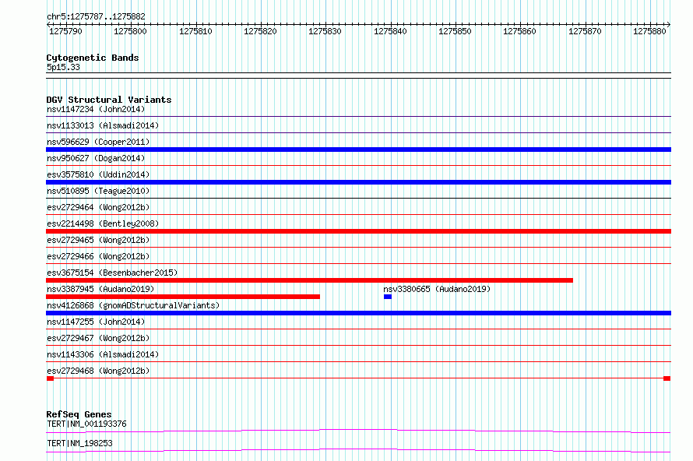The height and width of the screenshot is (461, 693).
Task: Click the blue bar of nsv4126868
Action: coord(358,313)
